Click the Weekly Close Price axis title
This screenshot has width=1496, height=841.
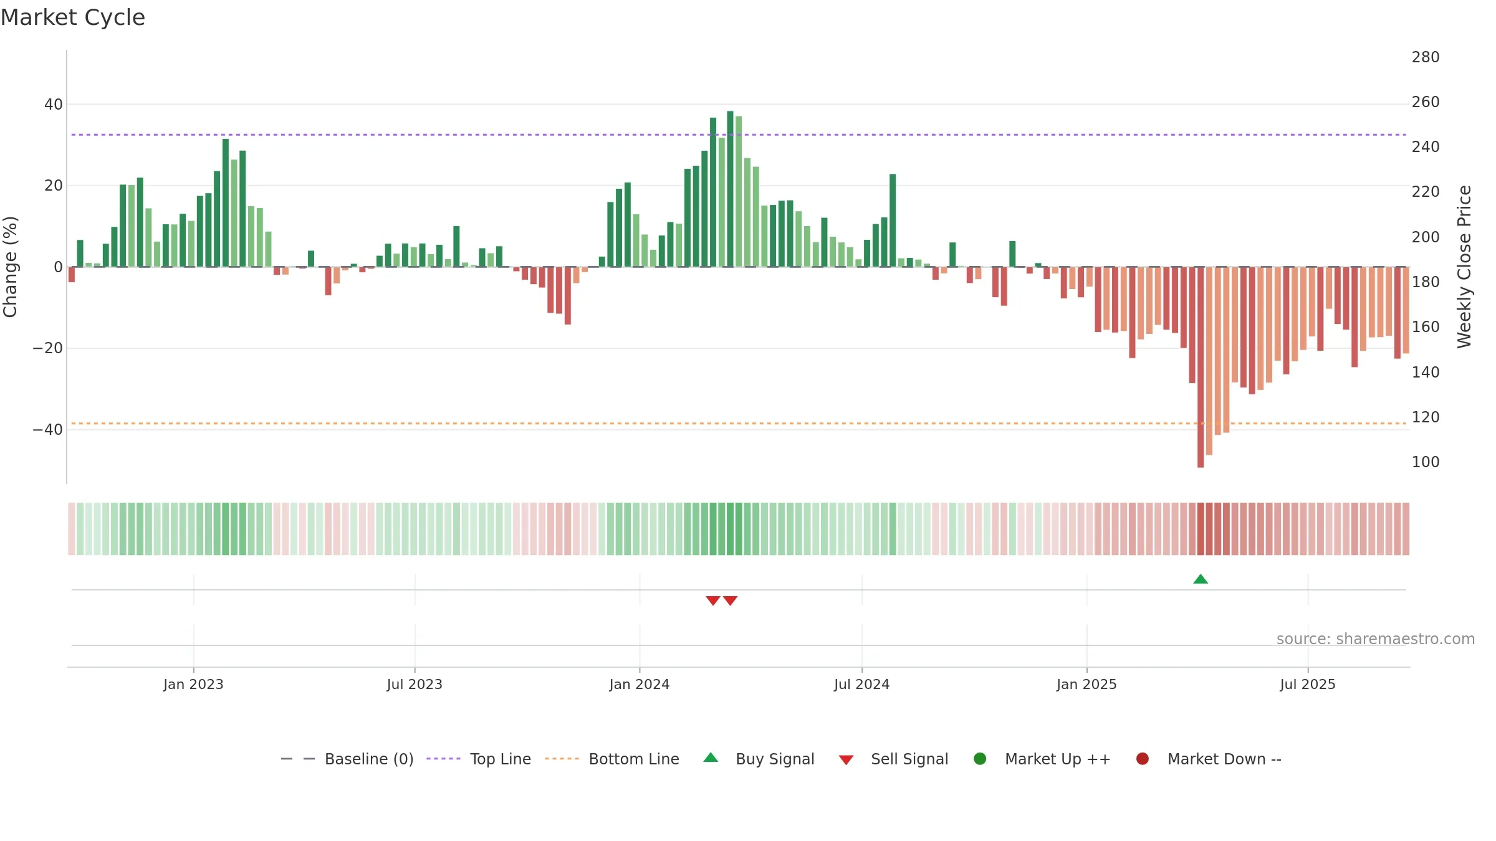click(1464, 267)
